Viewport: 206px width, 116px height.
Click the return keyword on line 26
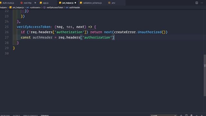[x=96, y=32]
